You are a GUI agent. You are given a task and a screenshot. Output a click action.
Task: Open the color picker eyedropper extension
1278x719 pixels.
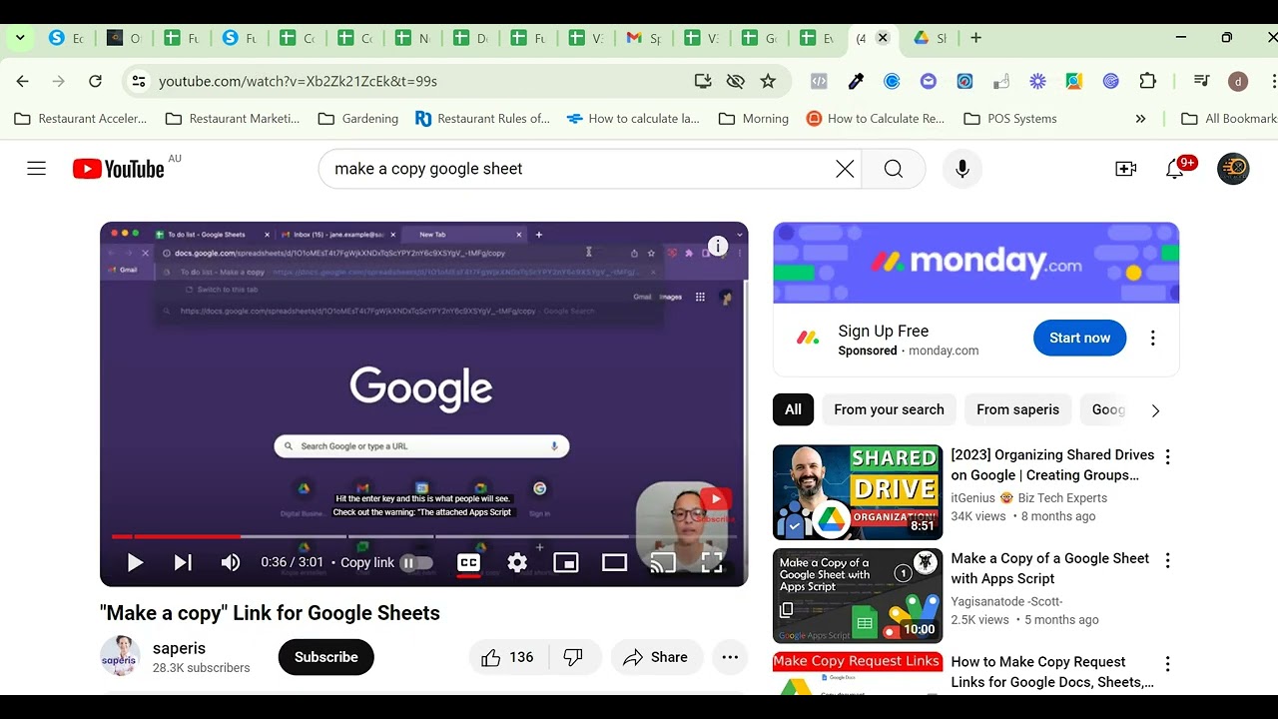(x=856, y=81)
